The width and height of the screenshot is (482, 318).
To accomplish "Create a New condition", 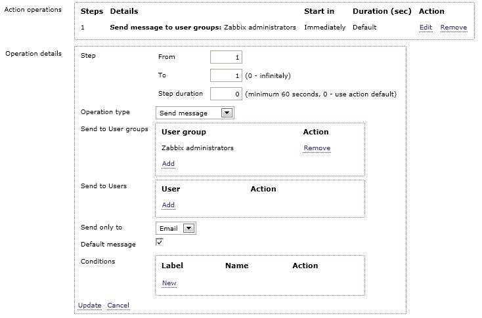I will point(169,283).
